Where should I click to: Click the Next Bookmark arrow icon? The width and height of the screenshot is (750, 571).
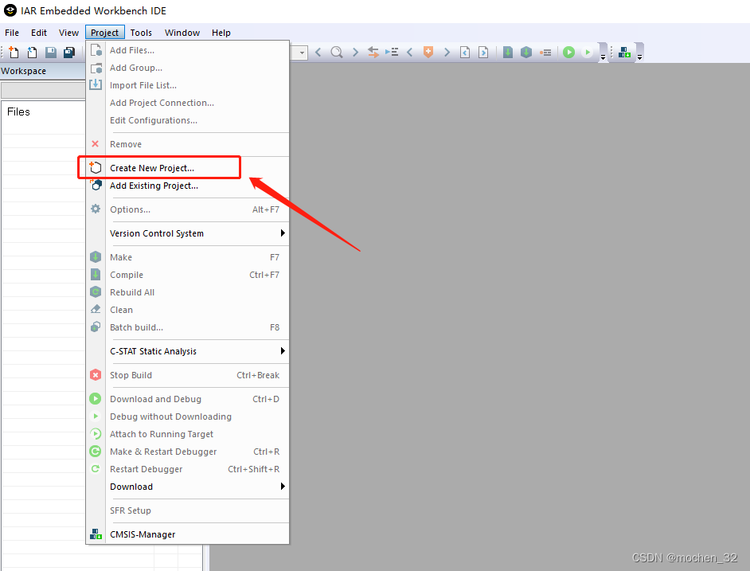[447, 53]
